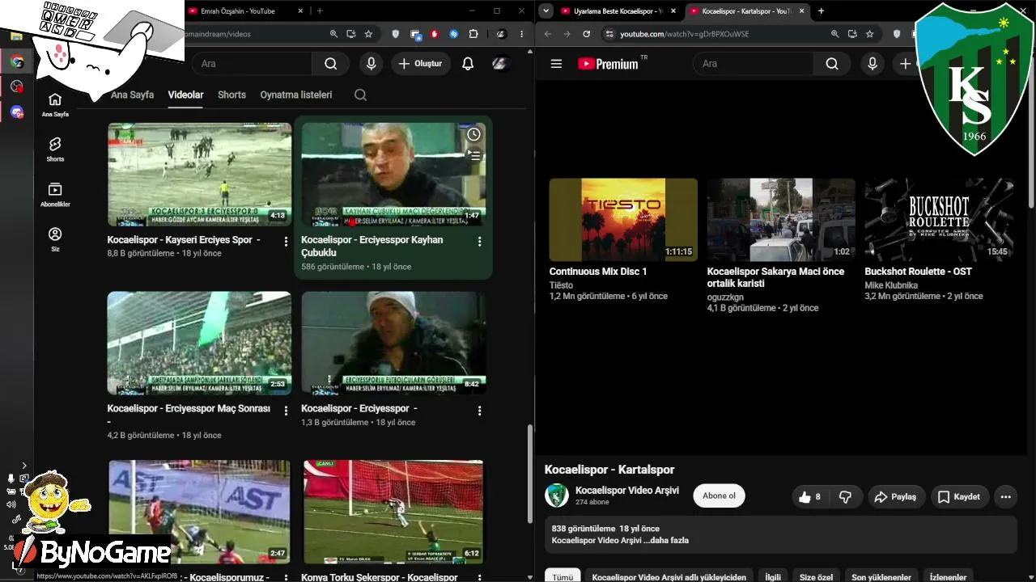Open the tab search dropdown in right Chrome

point(546,11)
